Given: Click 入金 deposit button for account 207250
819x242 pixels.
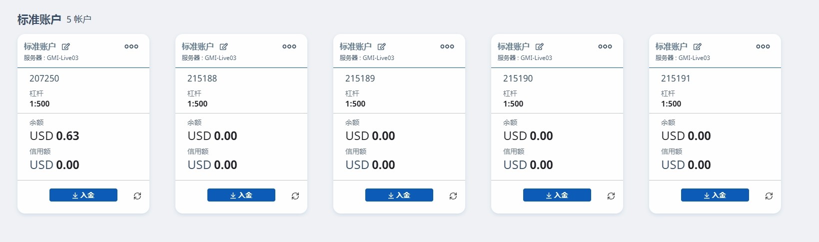Looking at the screenshot, I should coord(83,195).
